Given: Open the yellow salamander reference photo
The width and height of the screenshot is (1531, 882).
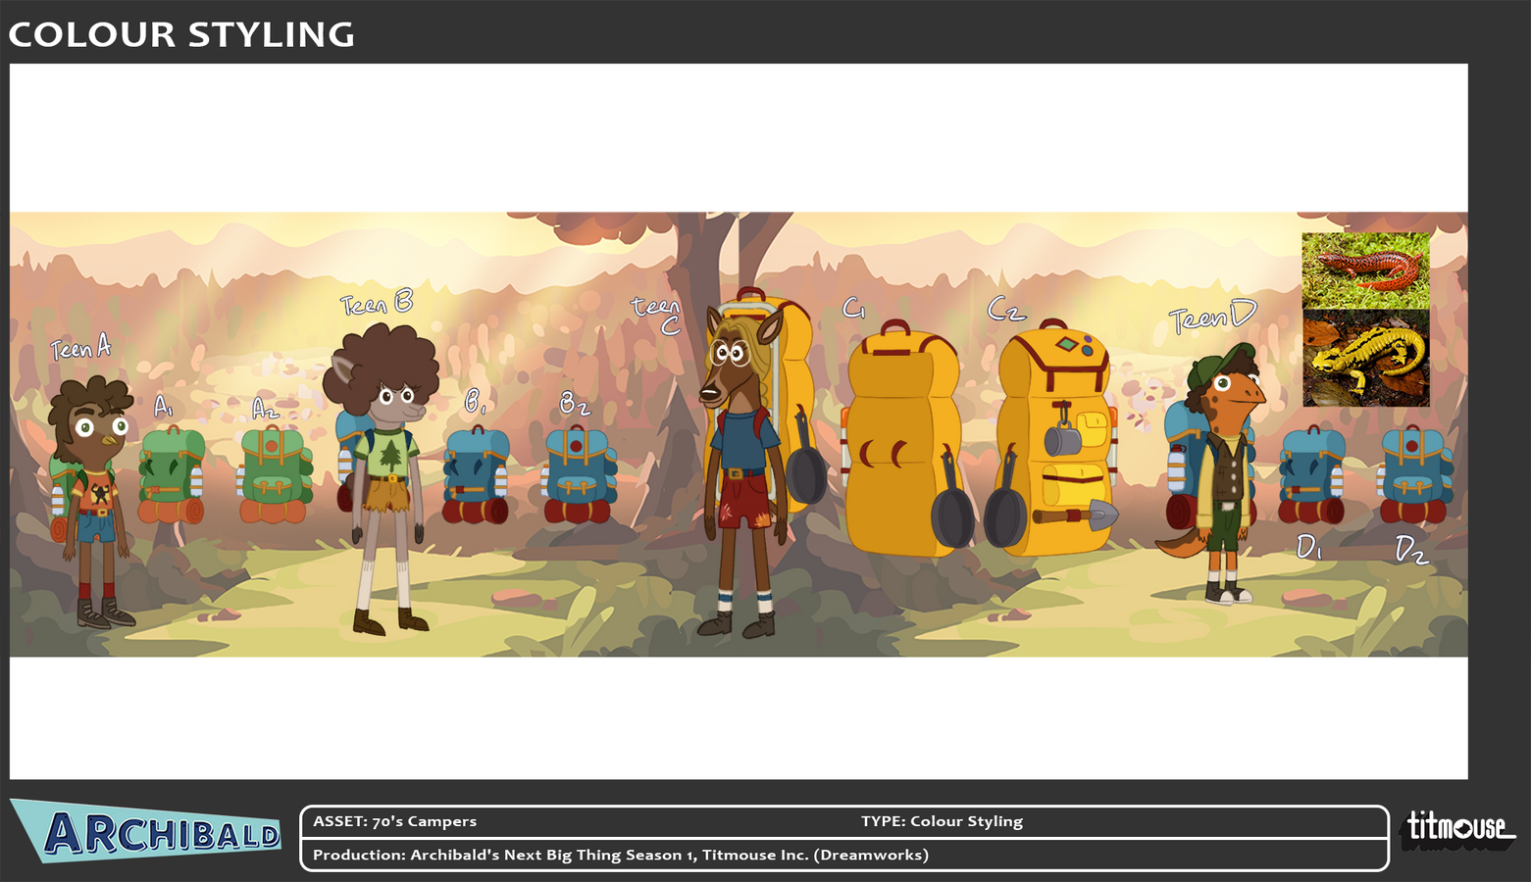Looking at the screenshot, I should click(x=1365, y=358).
